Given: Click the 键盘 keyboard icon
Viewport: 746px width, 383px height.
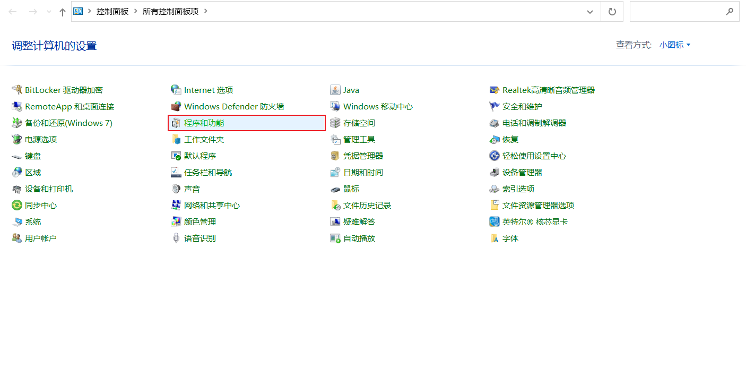Looking at the screenshot, I should pos(17,156).
